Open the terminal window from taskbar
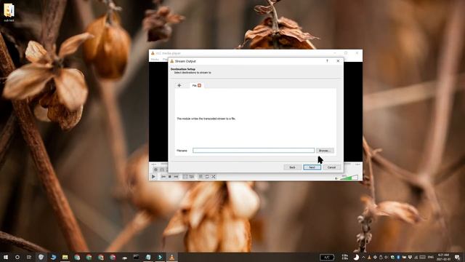This screenshot has width=465, height=262. [x=136, y=257]
